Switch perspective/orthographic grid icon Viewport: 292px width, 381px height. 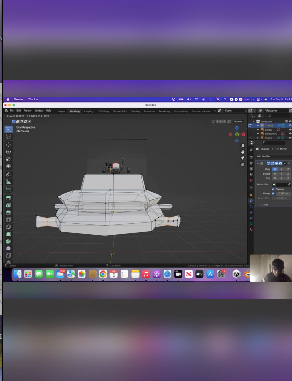243,164
